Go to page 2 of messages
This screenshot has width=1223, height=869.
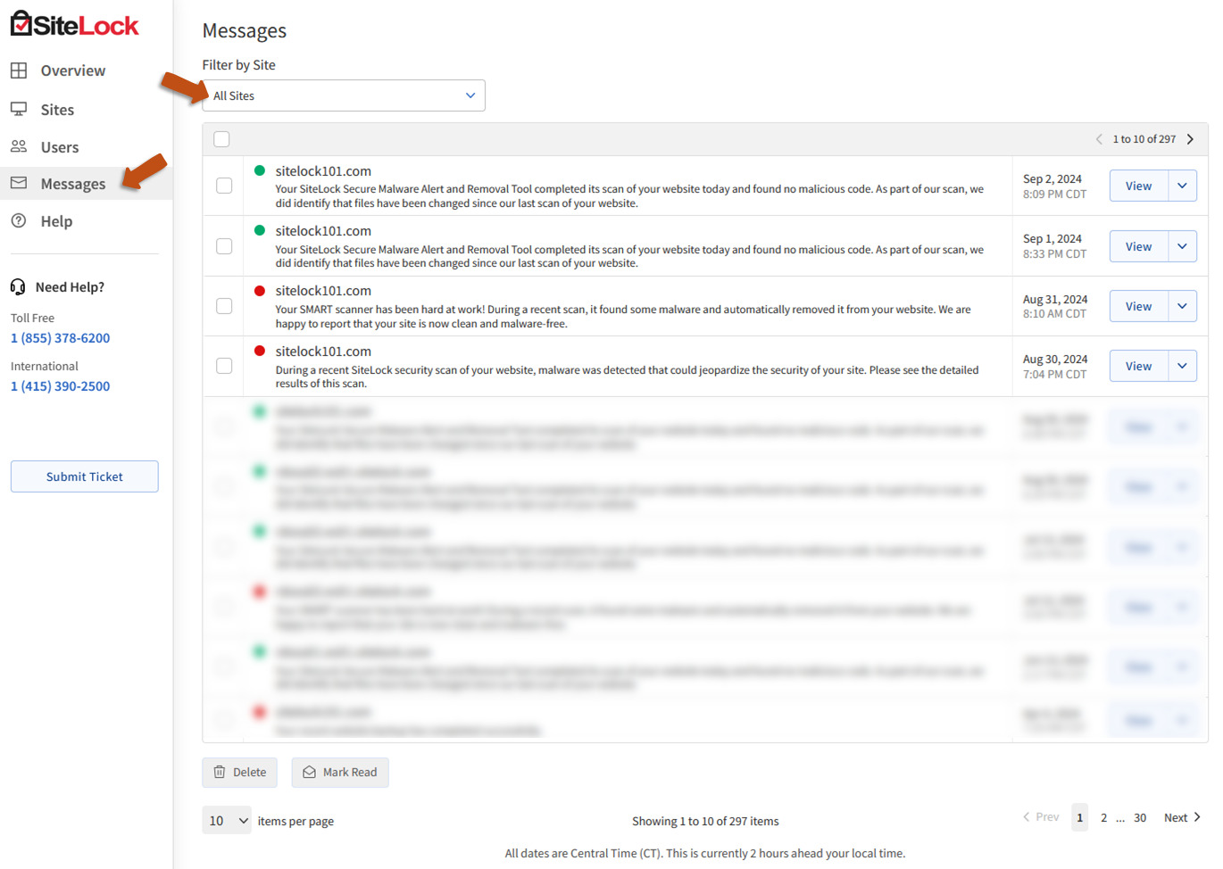1103,817
